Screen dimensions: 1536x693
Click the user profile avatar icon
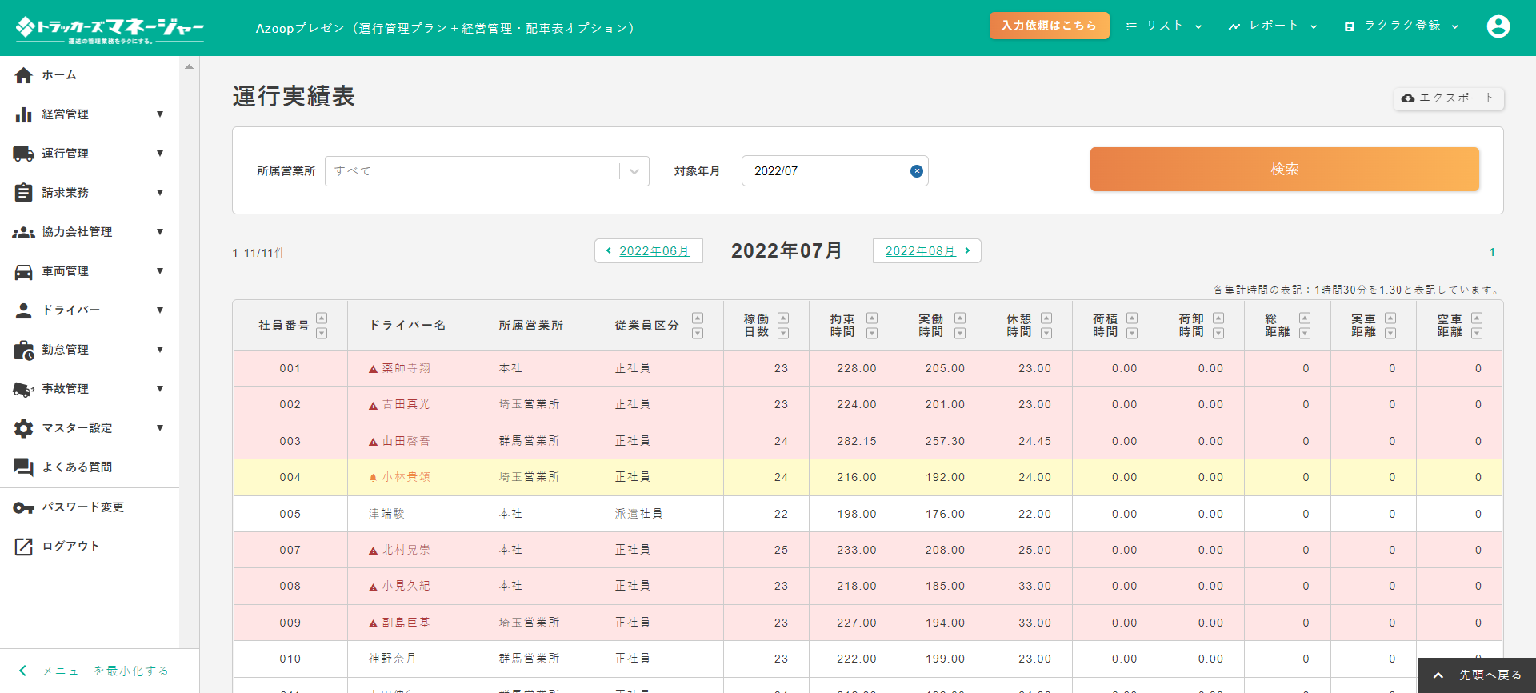[1498, 26]
